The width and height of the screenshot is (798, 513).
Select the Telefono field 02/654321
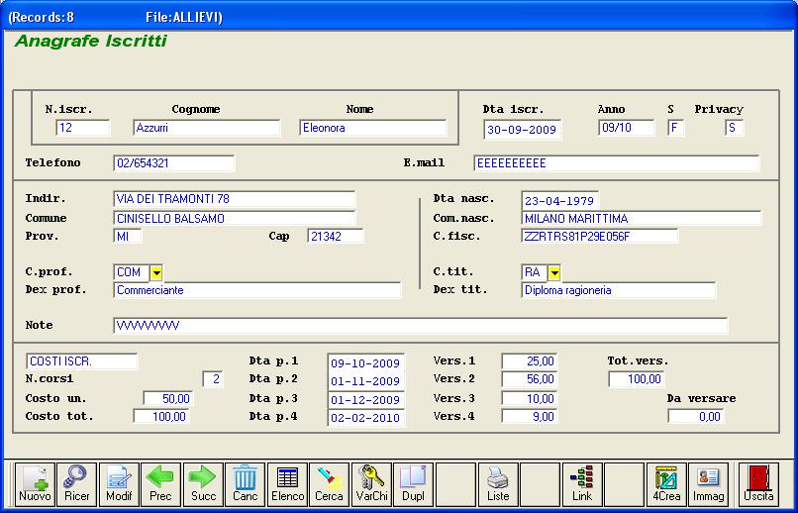pyautogui.click(x=174, y=163)
